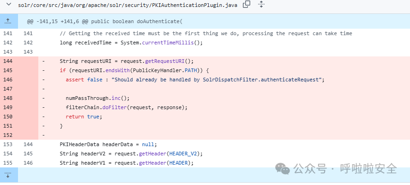Click new line number 146 near the bottom

point(28,163)
